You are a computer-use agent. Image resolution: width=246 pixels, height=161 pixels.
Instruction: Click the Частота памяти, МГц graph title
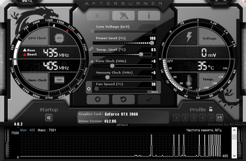click(x=204, y=130)
